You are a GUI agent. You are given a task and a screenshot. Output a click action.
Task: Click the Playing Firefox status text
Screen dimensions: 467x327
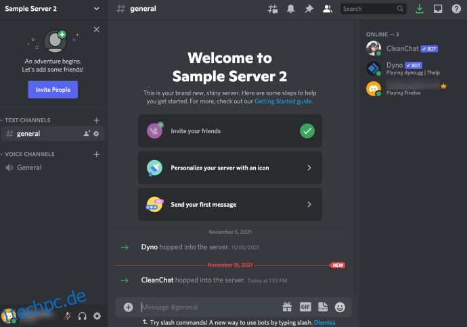tap(403, 93)
